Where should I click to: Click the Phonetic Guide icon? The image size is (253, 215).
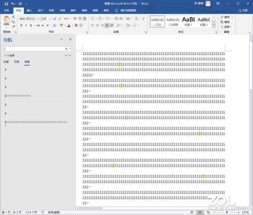click(80, 19)
